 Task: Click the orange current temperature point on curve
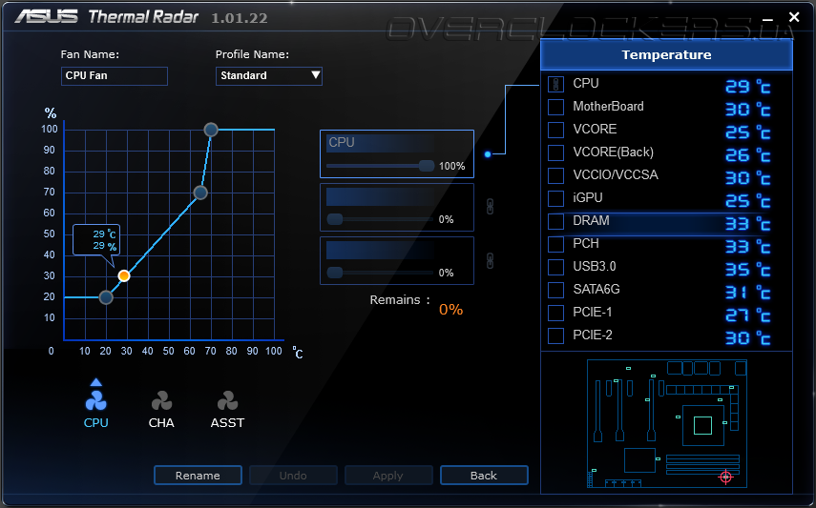pos(124,276)
